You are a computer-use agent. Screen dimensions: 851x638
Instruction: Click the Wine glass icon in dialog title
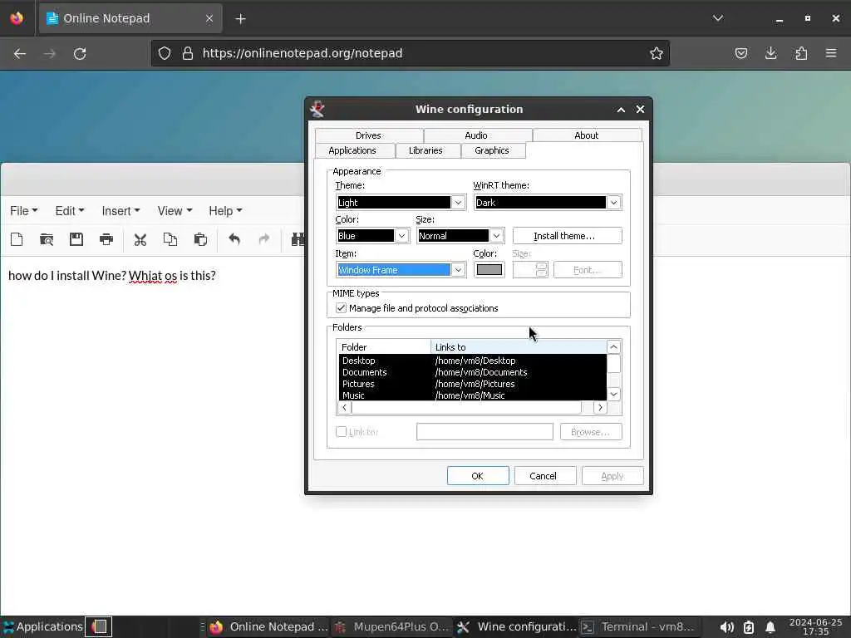point(317,109)
